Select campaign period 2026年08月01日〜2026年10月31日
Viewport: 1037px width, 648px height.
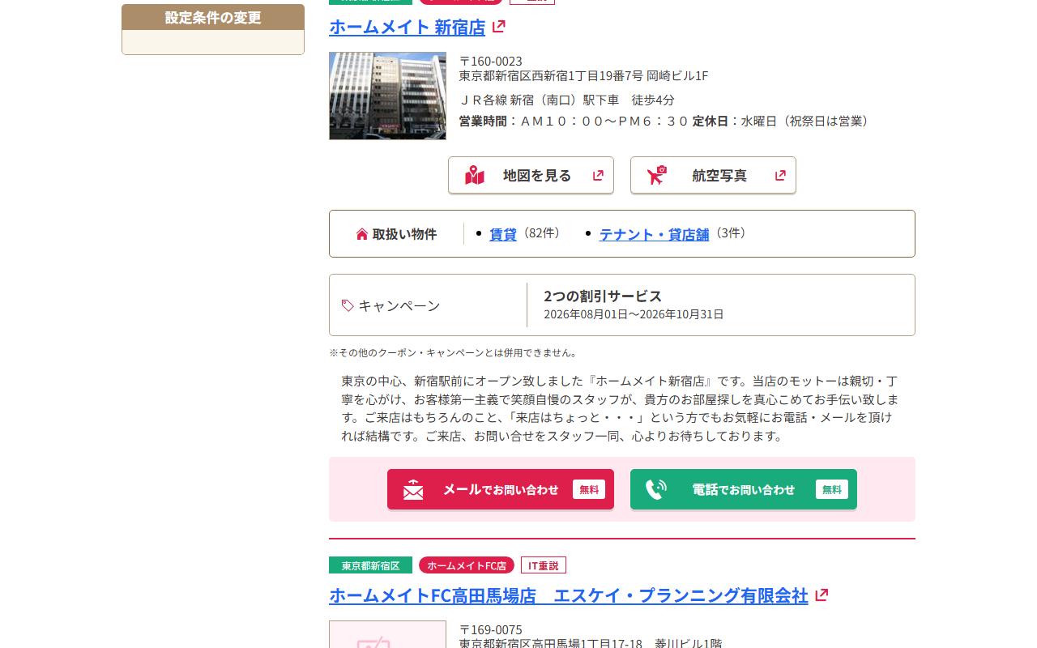click(634, 314)
